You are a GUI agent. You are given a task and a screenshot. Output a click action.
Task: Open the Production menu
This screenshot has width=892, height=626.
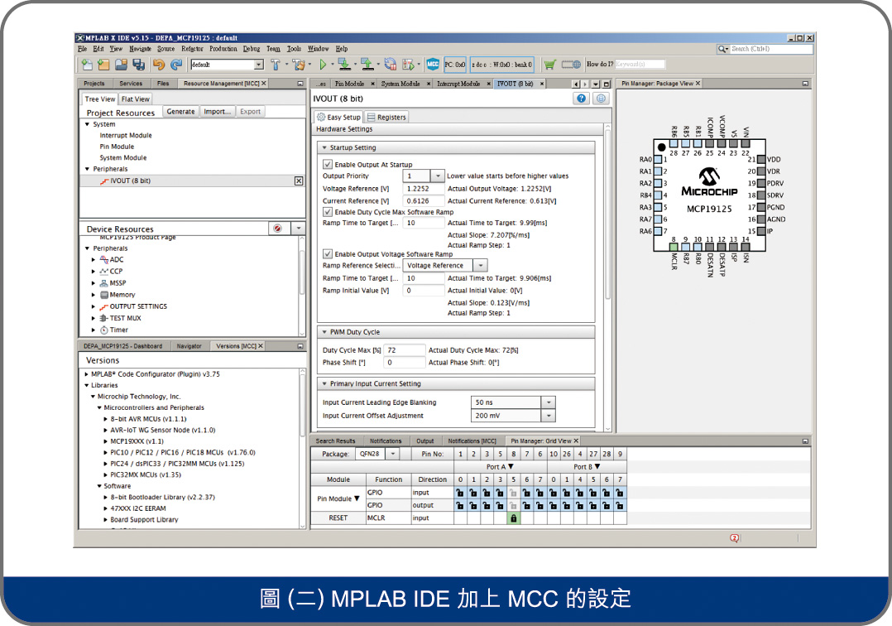click(x=223, y=49)
